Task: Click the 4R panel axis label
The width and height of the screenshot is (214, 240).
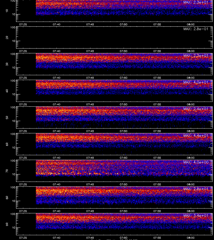Action: tap(7, 91)
